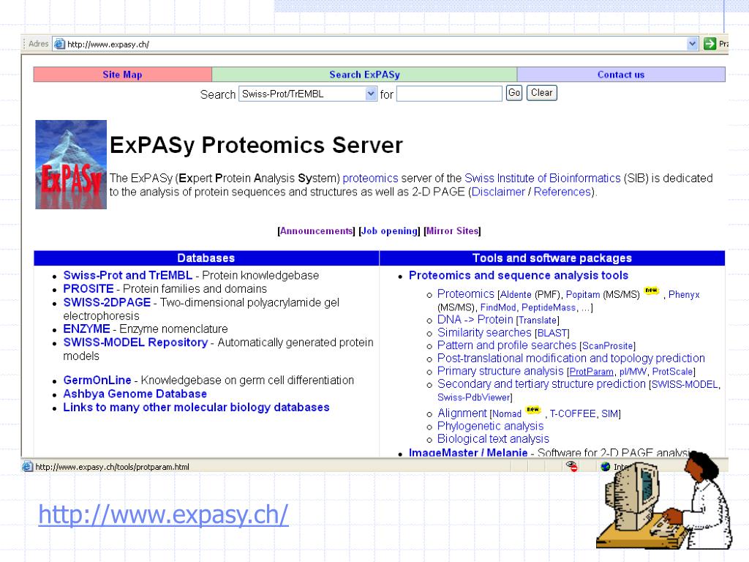Open the ScanProsite link
The height and width of the screenshot is (562, 749).
pyautogui.click(x=608, y=346)
